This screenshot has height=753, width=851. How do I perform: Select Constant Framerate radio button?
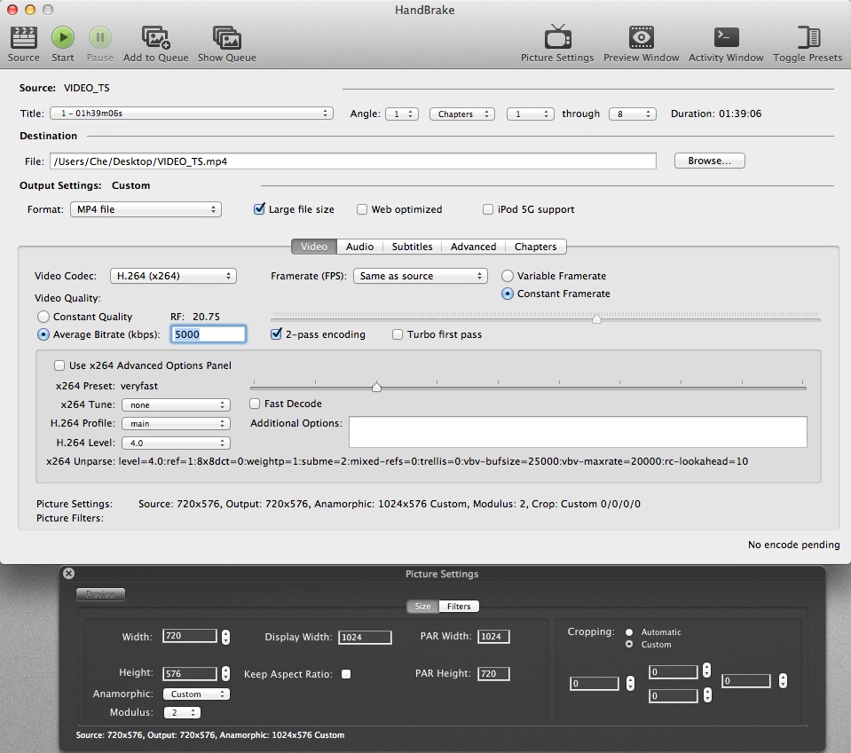[508, 294]
